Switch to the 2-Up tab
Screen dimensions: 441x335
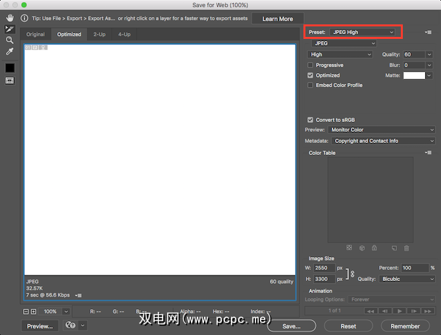(99, 34)
